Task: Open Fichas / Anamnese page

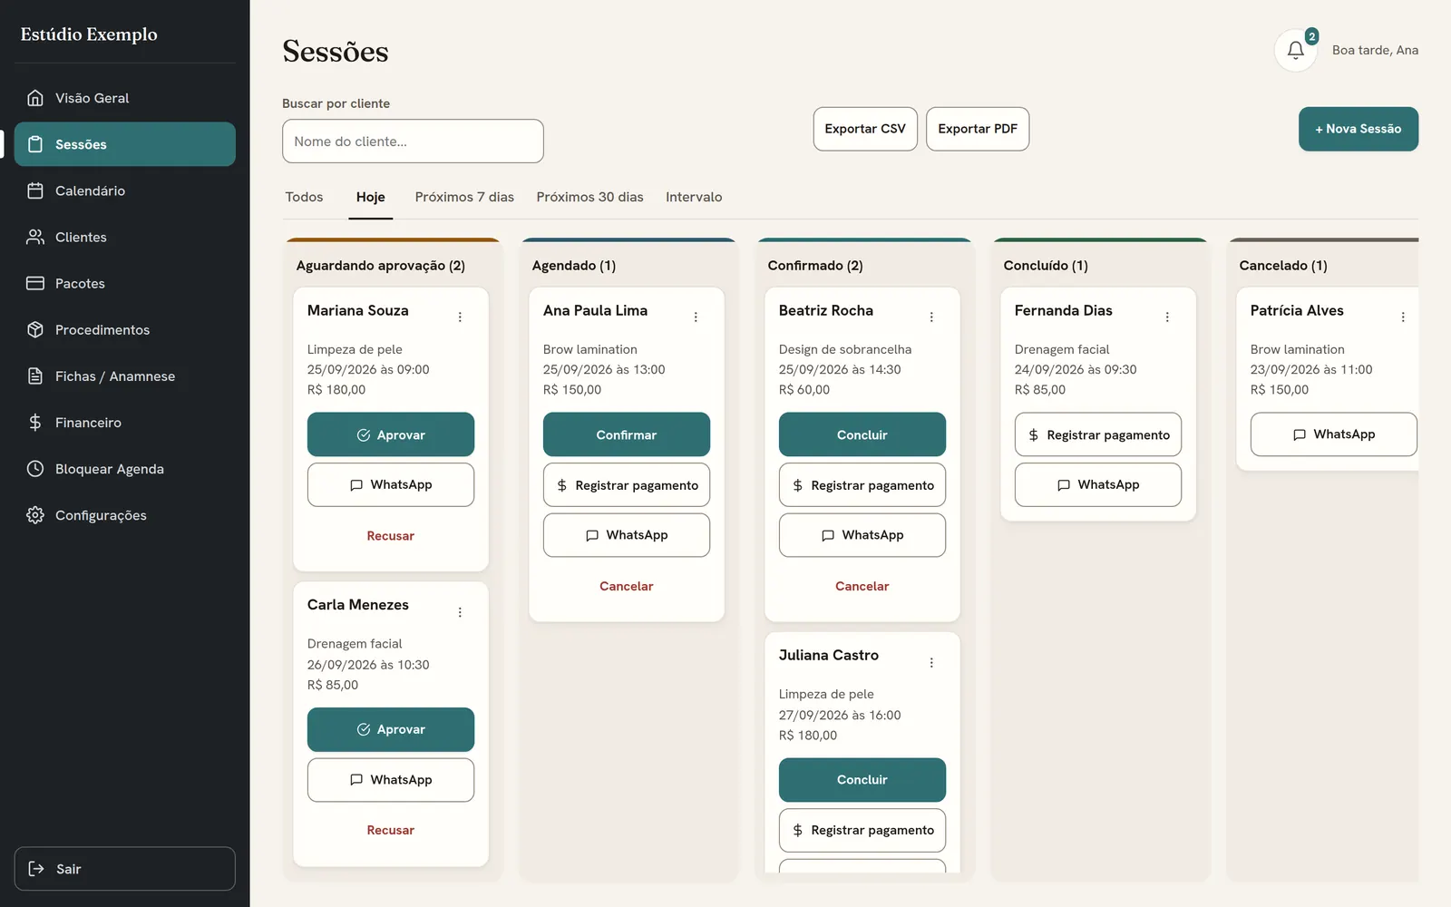Action: 125,375
